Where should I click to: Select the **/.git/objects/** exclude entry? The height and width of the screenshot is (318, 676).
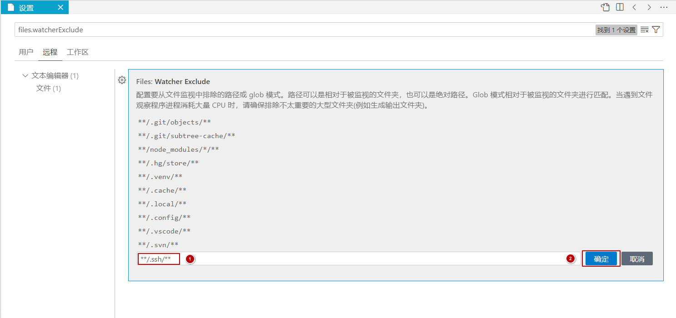pos(175,122)
